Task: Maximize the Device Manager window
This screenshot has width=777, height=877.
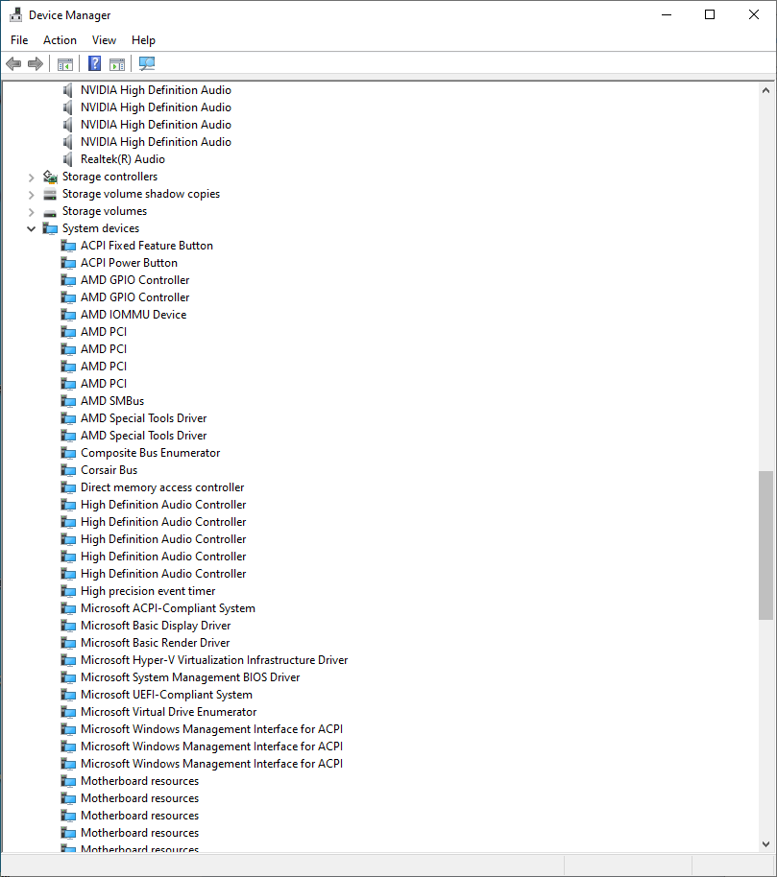Action: (x=710, y=15)
